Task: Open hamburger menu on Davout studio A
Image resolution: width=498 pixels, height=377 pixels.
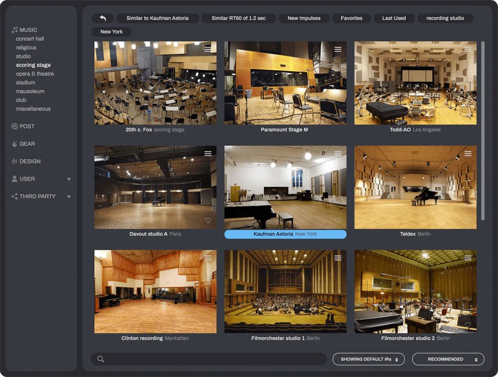Action: click(208, 154)
